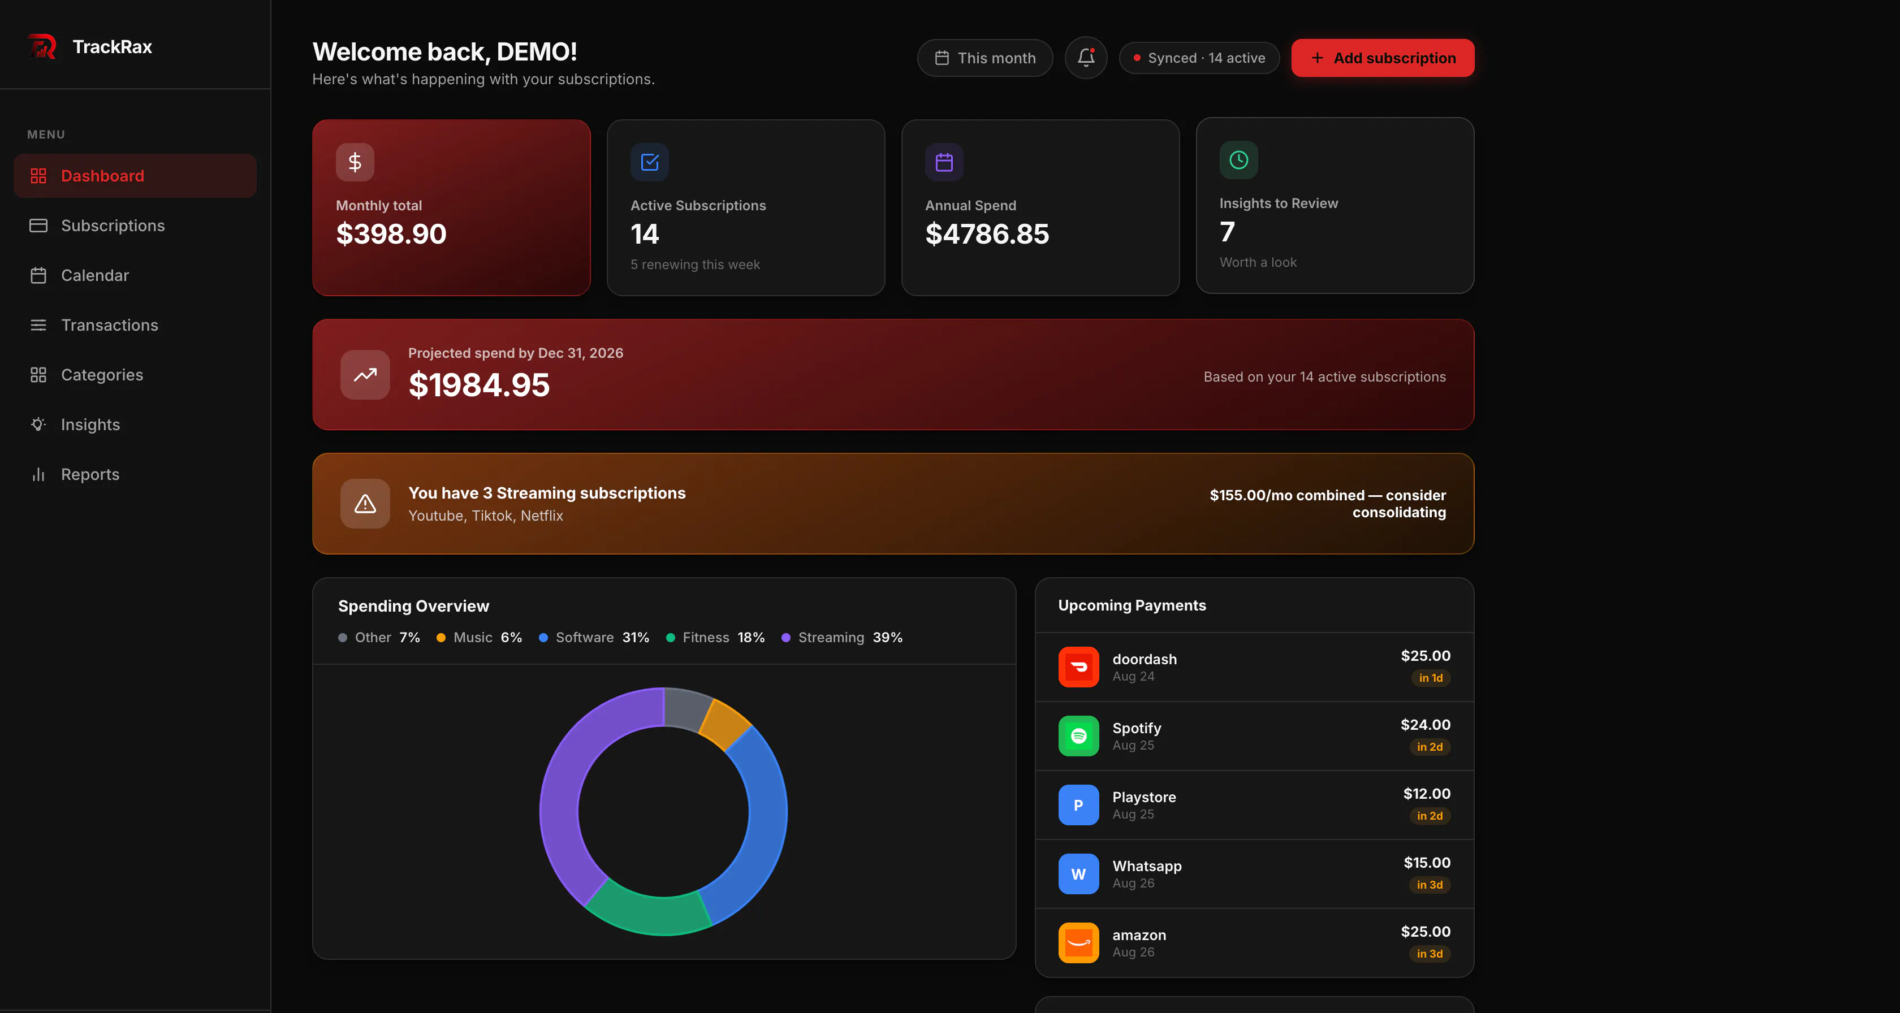Click the Categories grid icon
1900x1013 pixels.
[38, 375]
